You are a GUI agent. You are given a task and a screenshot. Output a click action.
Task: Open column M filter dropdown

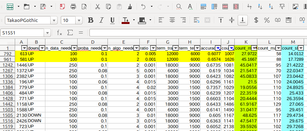301,48
